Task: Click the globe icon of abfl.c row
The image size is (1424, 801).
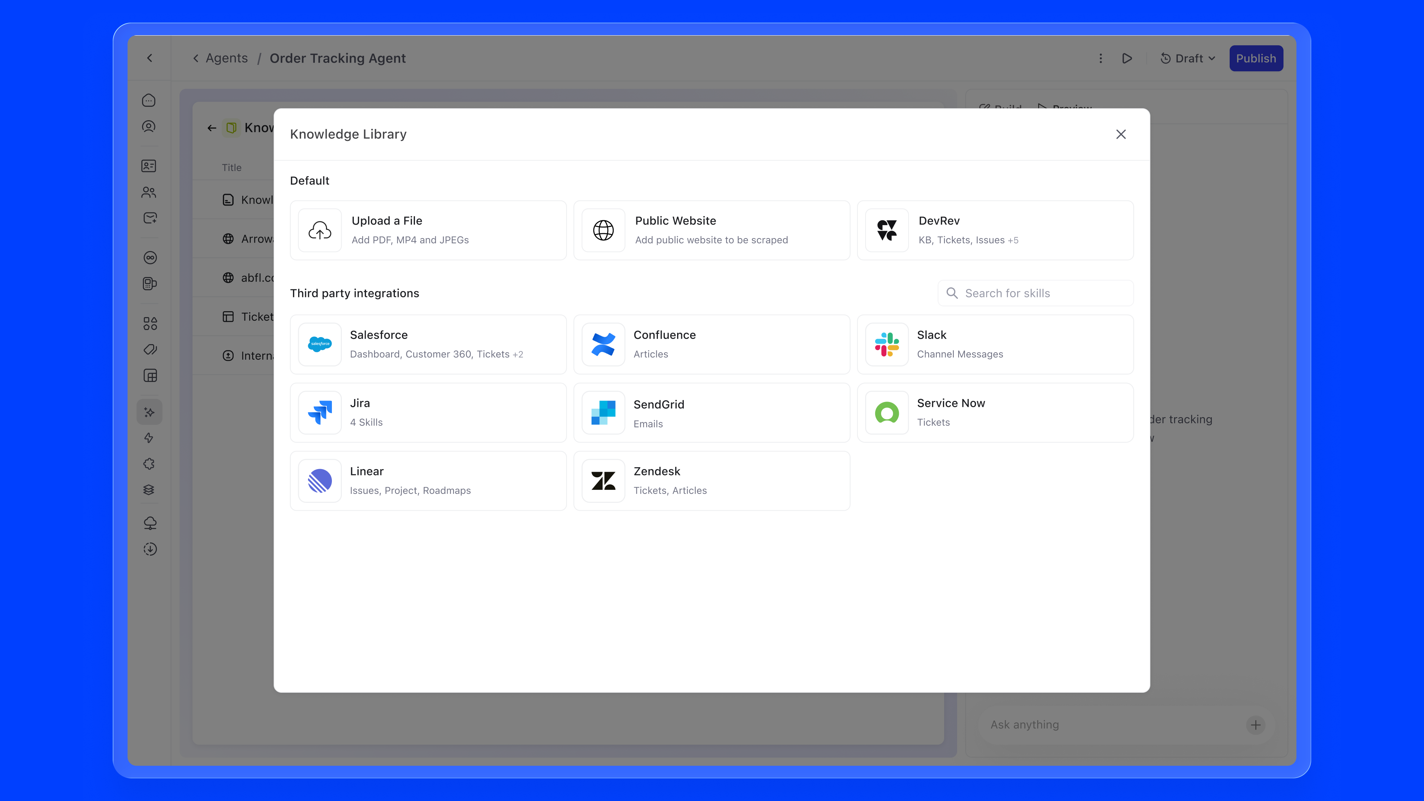Action: (228, 277)
